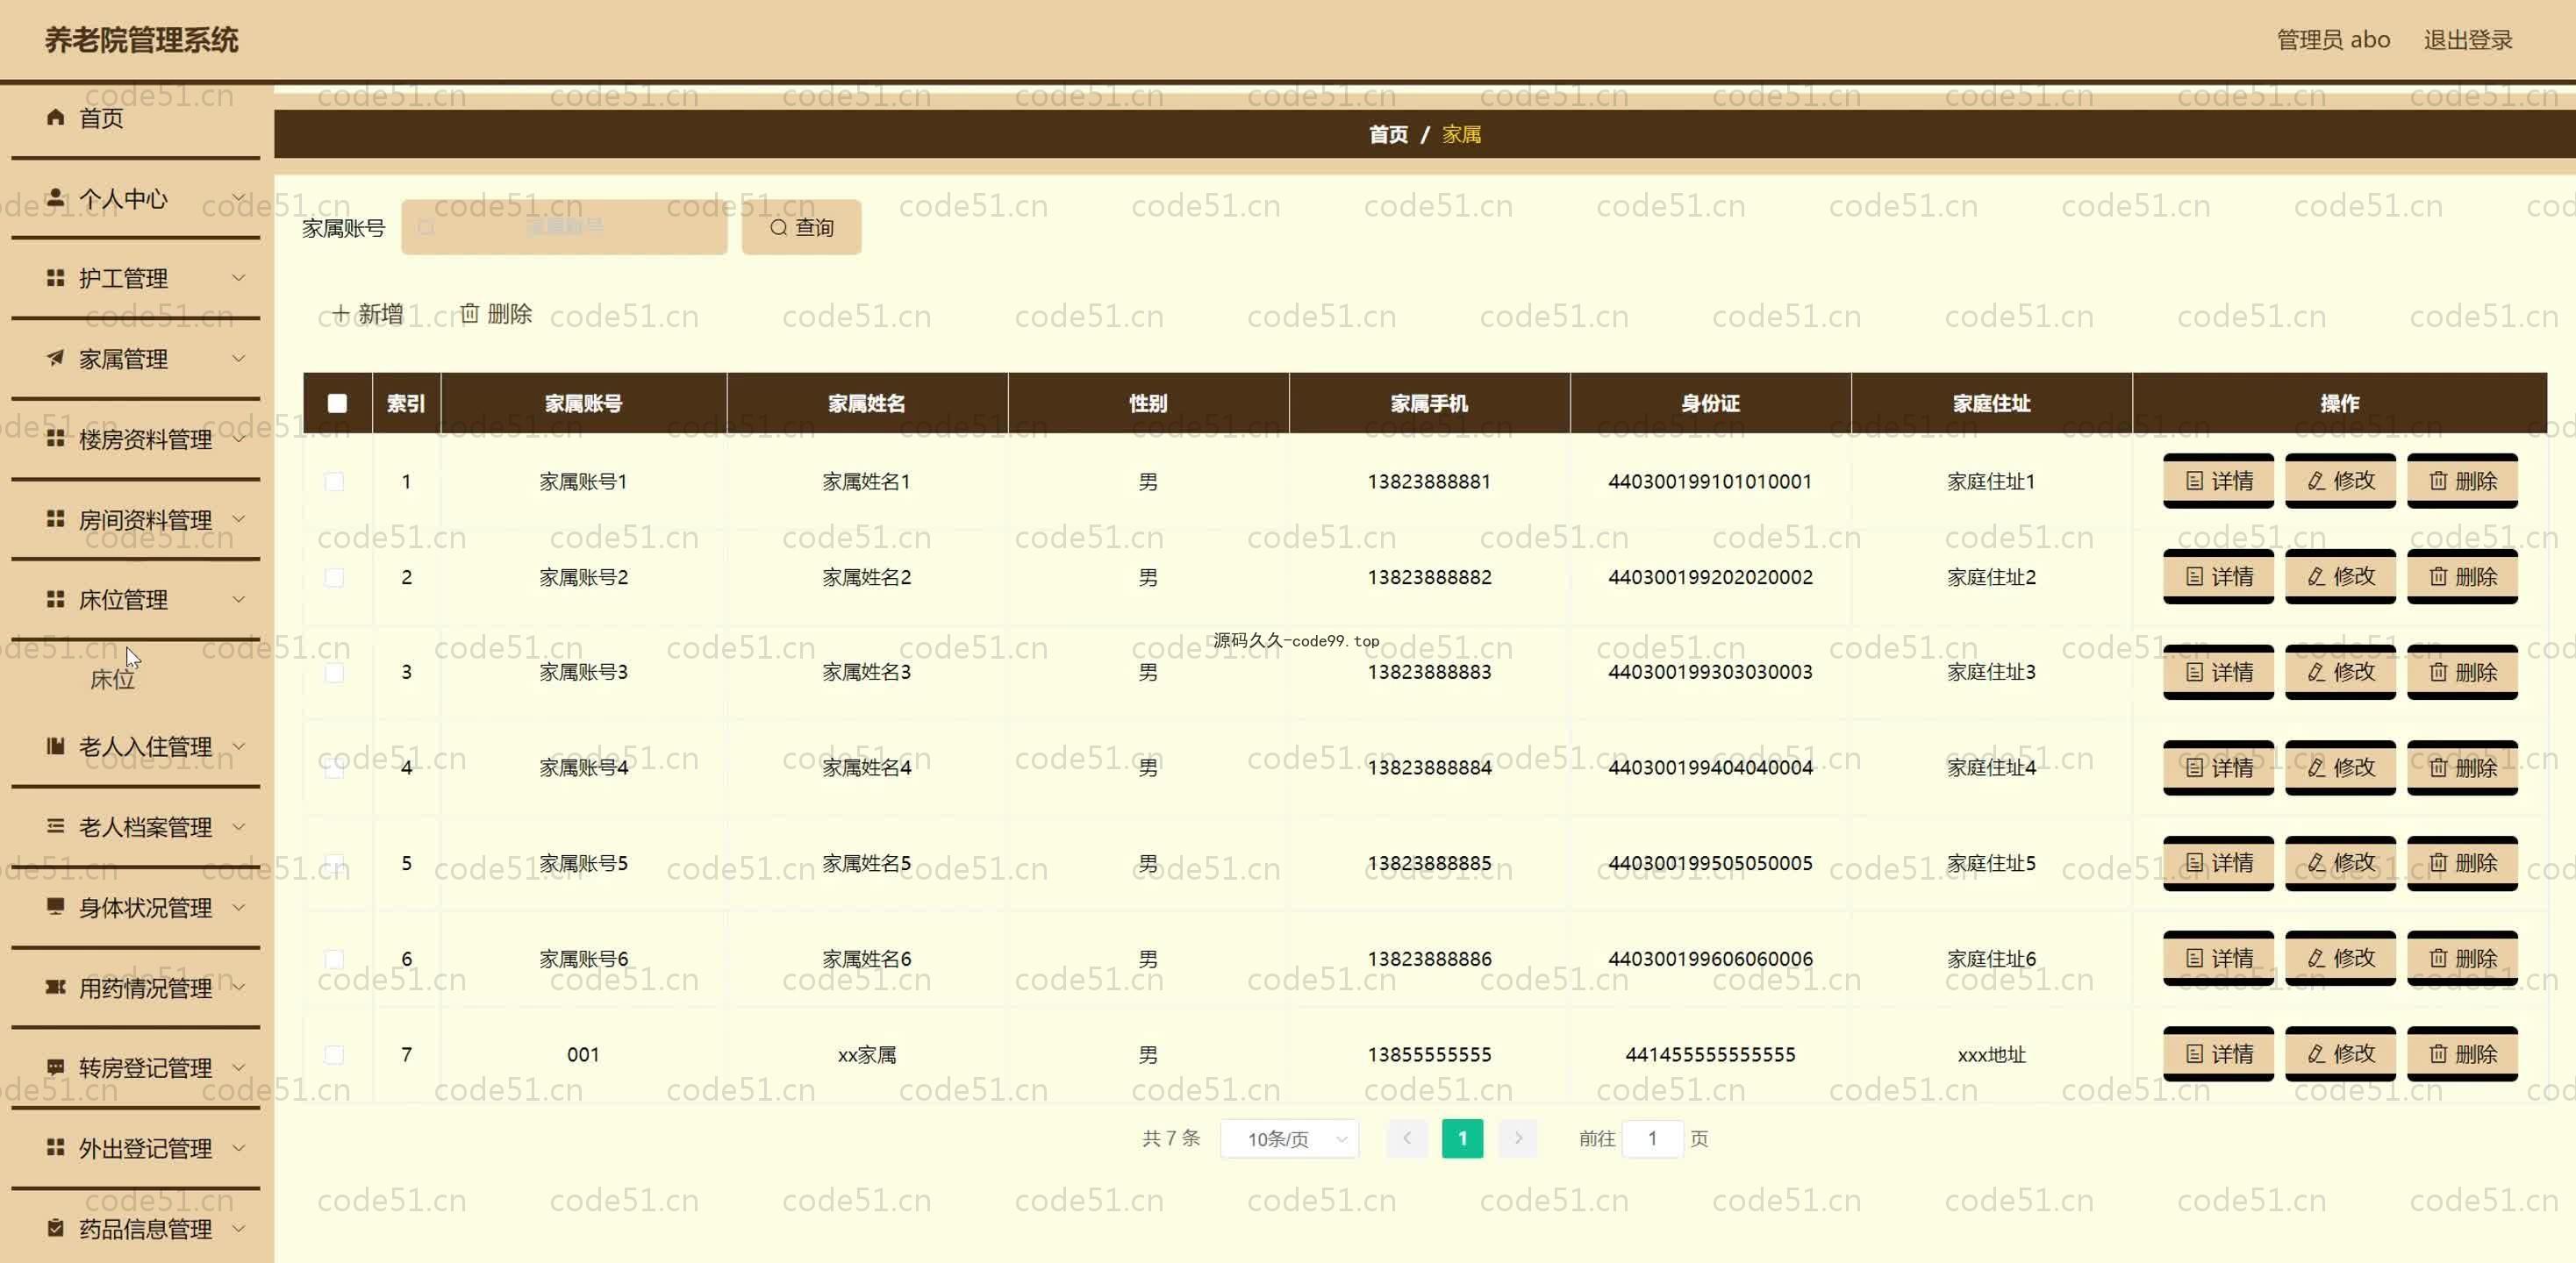Expand the 外出登记管理 chevron
The image size is (2576, 1263).
point(239,1147)
